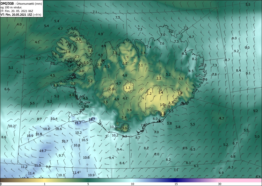The width and height of the screenshot is (262, 186).
Task: Click the value 8.5 in east Iceland
Action: (x=191, y=71)
